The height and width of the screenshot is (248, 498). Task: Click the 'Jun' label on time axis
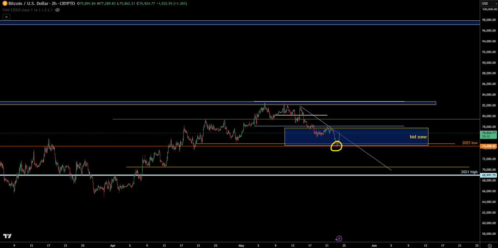tap(374, 246)
